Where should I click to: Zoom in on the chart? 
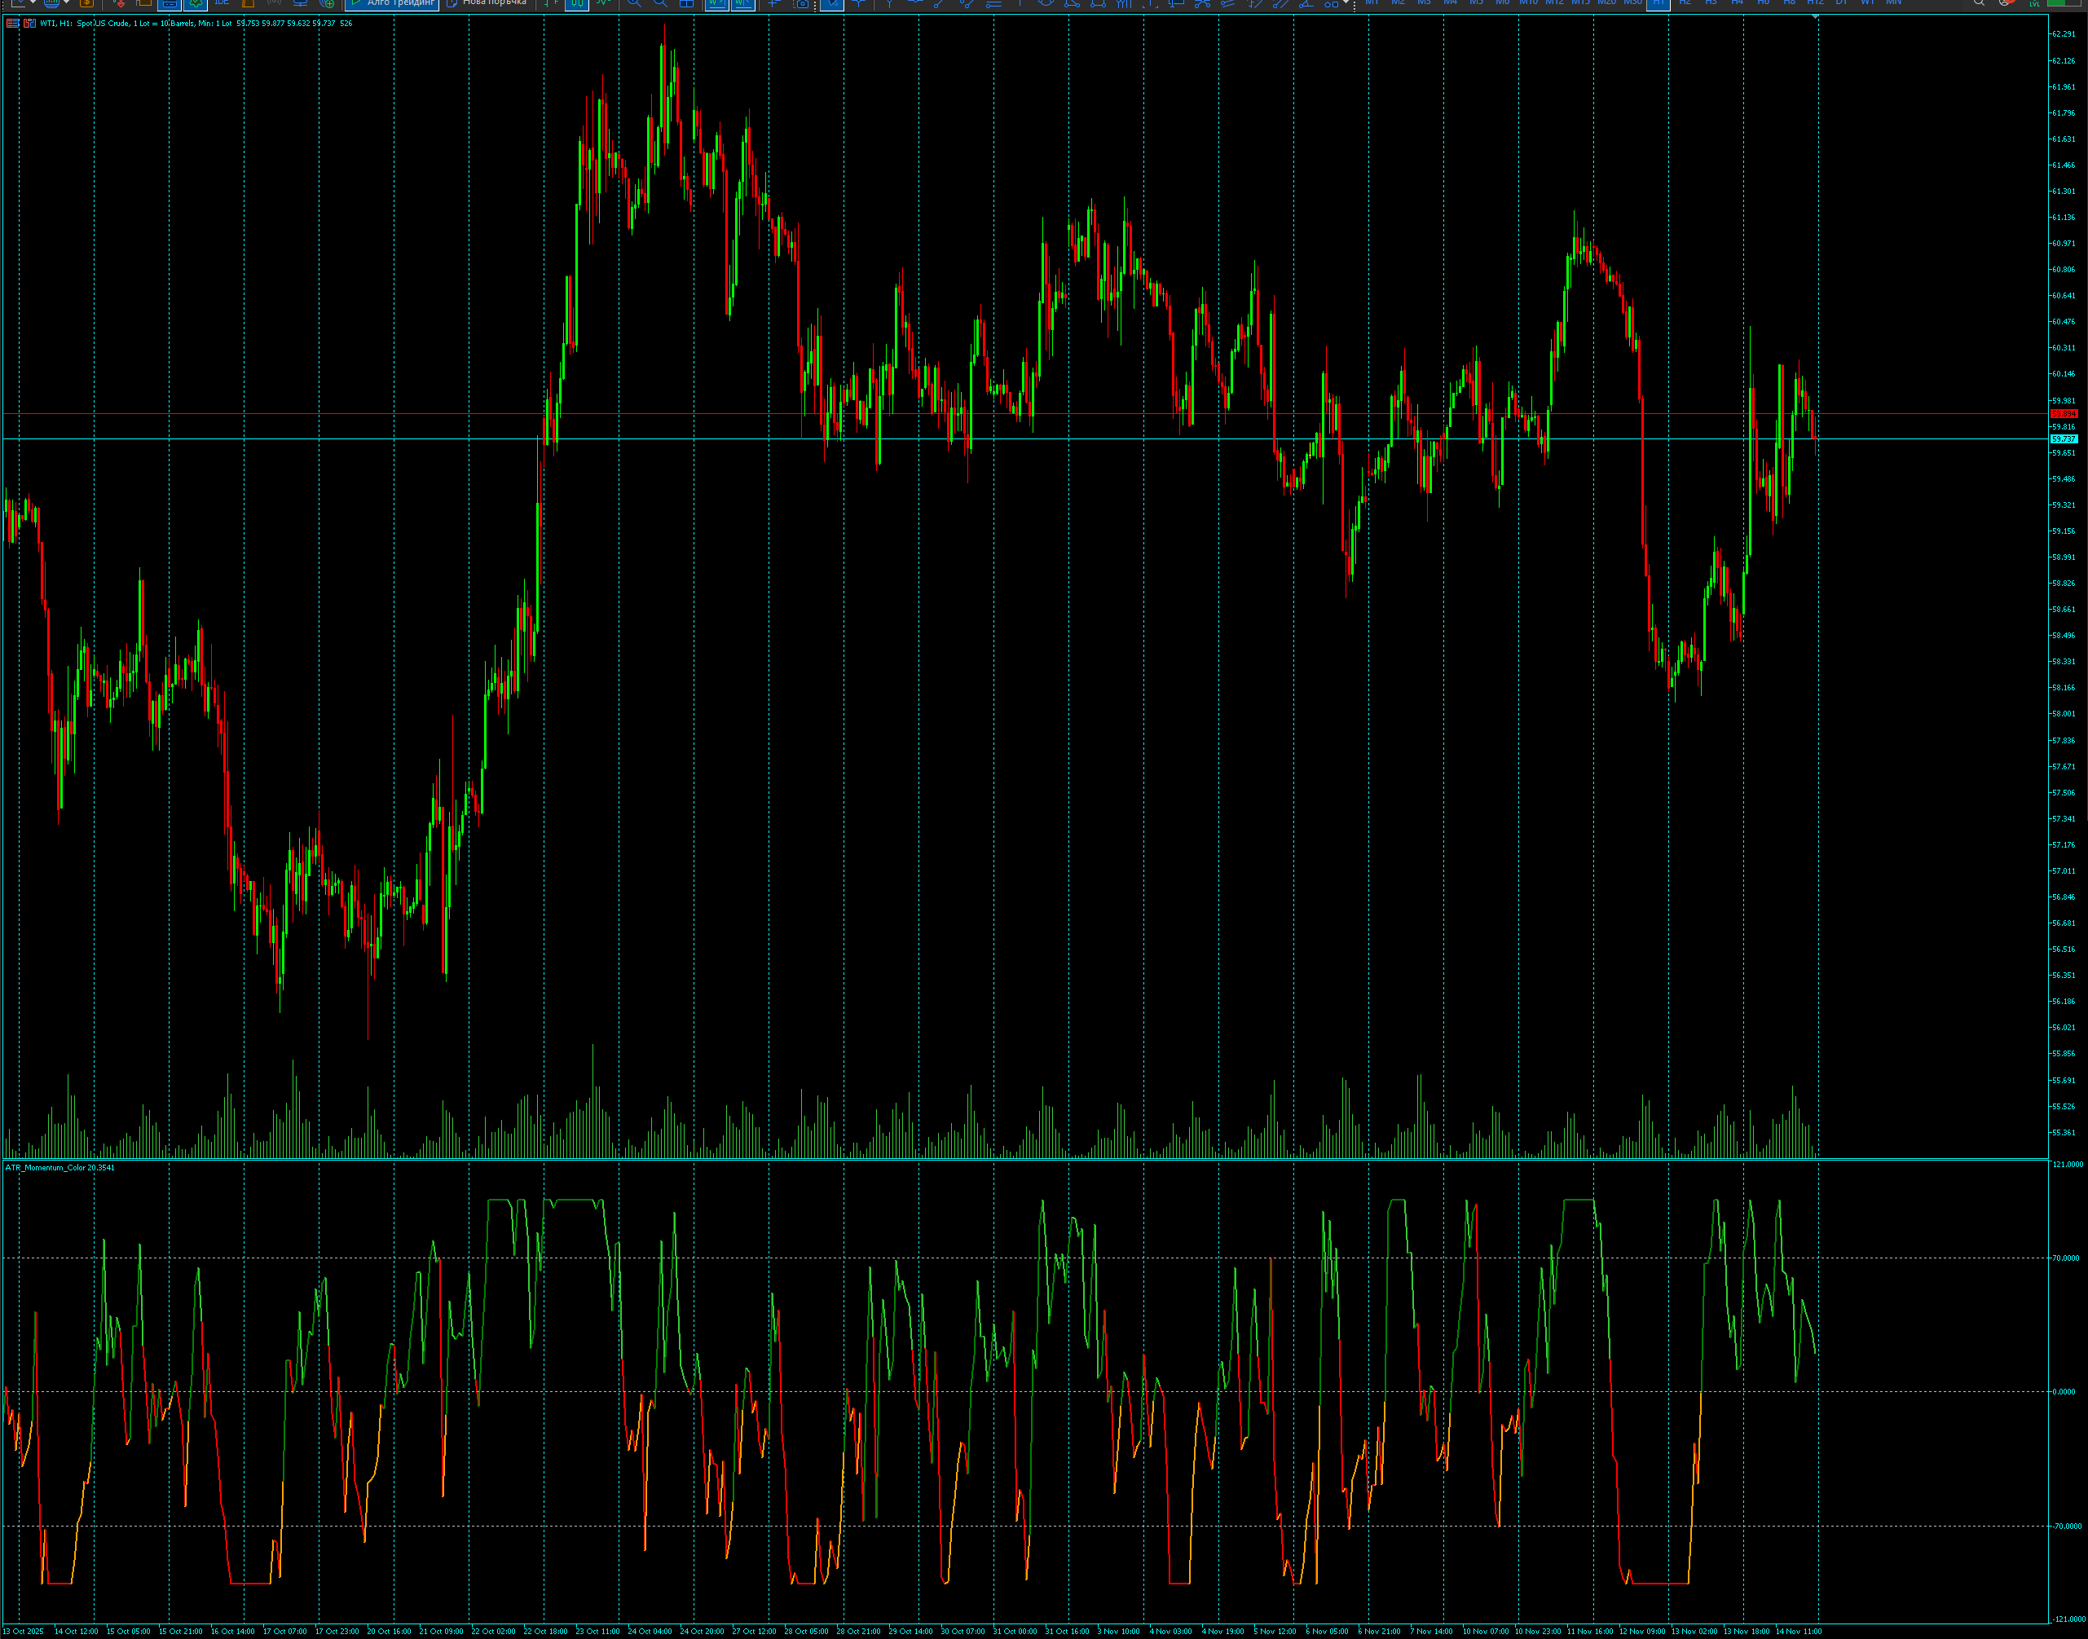click(632, 6)
